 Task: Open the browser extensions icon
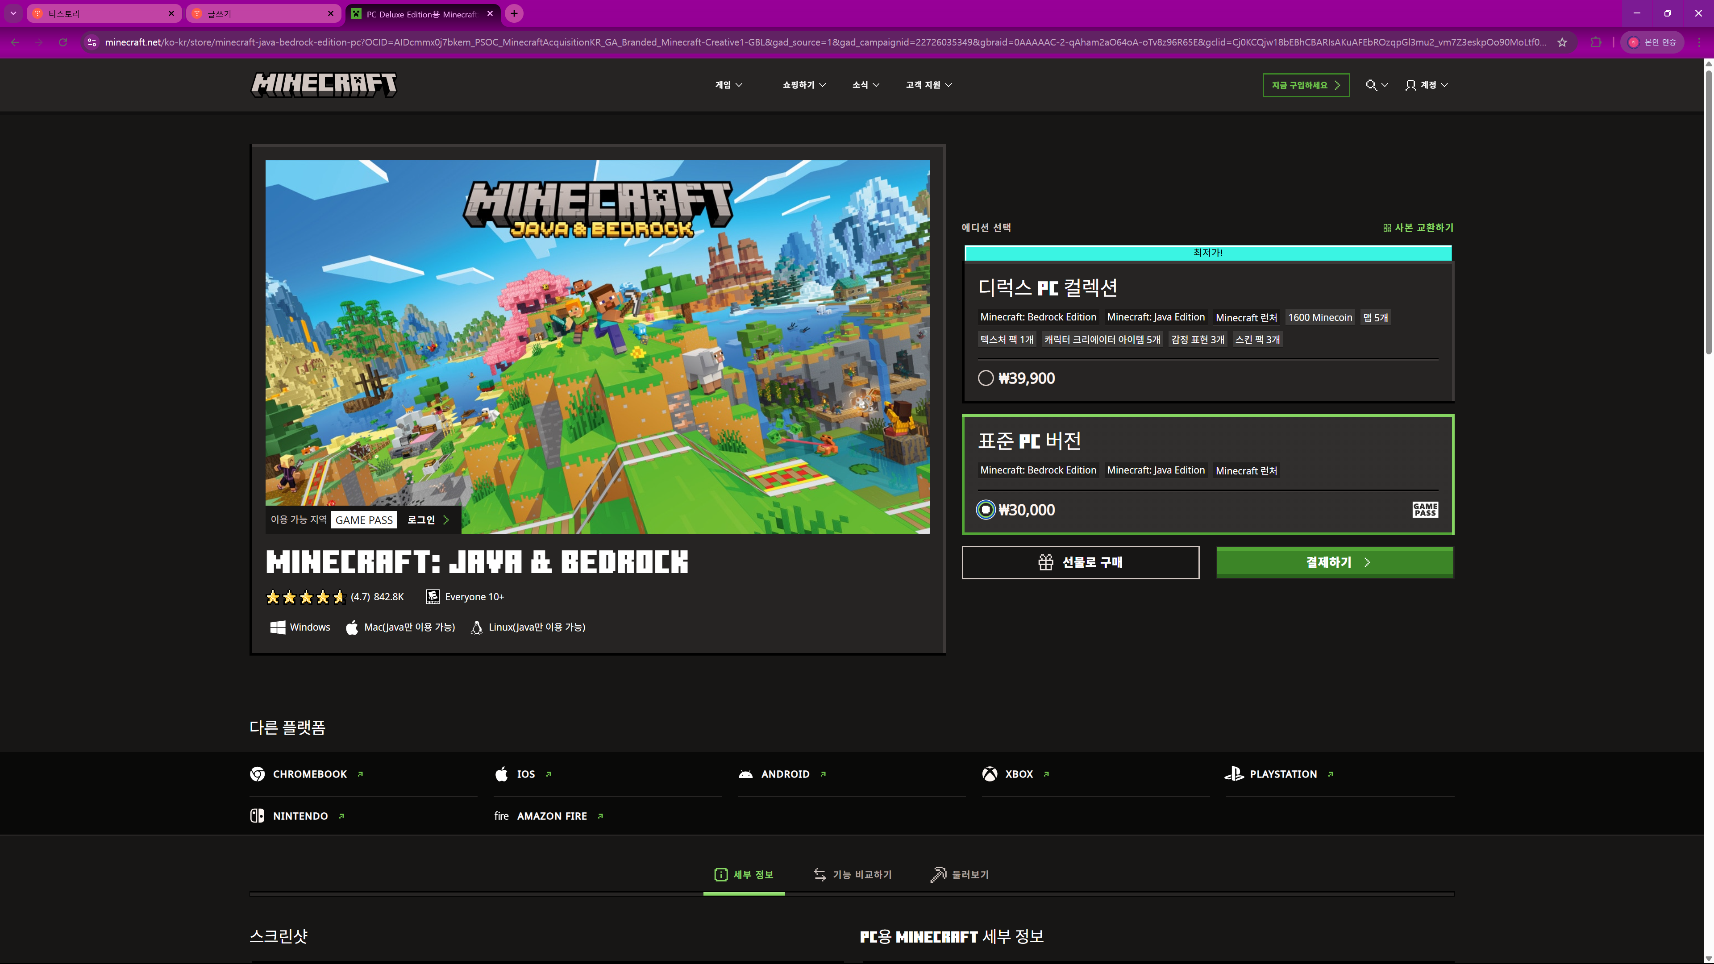pyautogui.click(x=1596, y=42)
